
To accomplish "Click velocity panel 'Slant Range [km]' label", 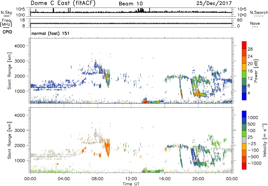I will tap(9, 140).
